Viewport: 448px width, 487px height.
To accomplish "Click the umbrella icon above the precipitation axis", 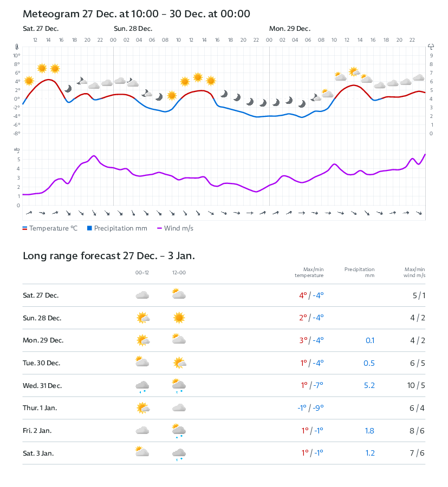I will pos(431,47).
